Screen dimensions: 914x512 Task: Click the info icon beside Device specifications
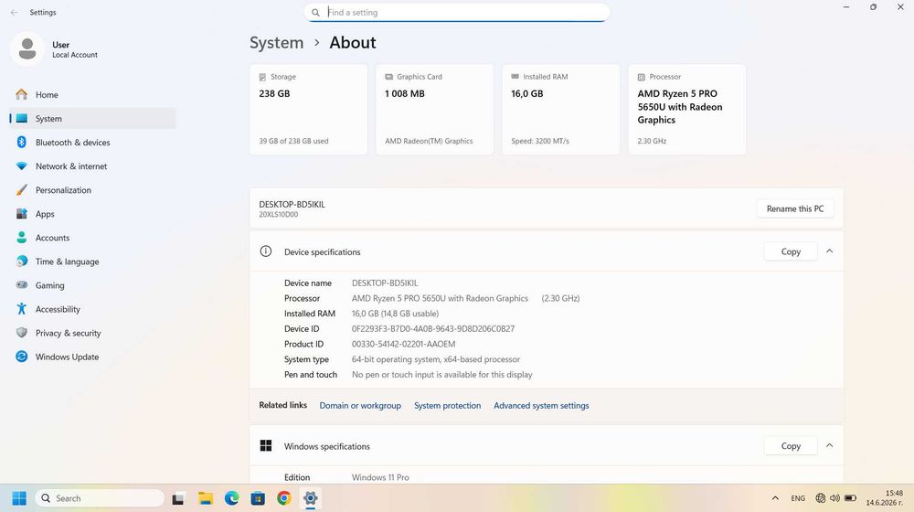point(266,251)
